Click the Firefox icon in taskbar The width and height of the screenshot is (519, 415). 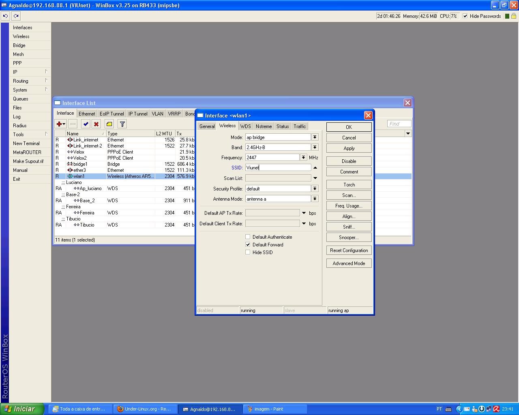(x=120, y=409)
